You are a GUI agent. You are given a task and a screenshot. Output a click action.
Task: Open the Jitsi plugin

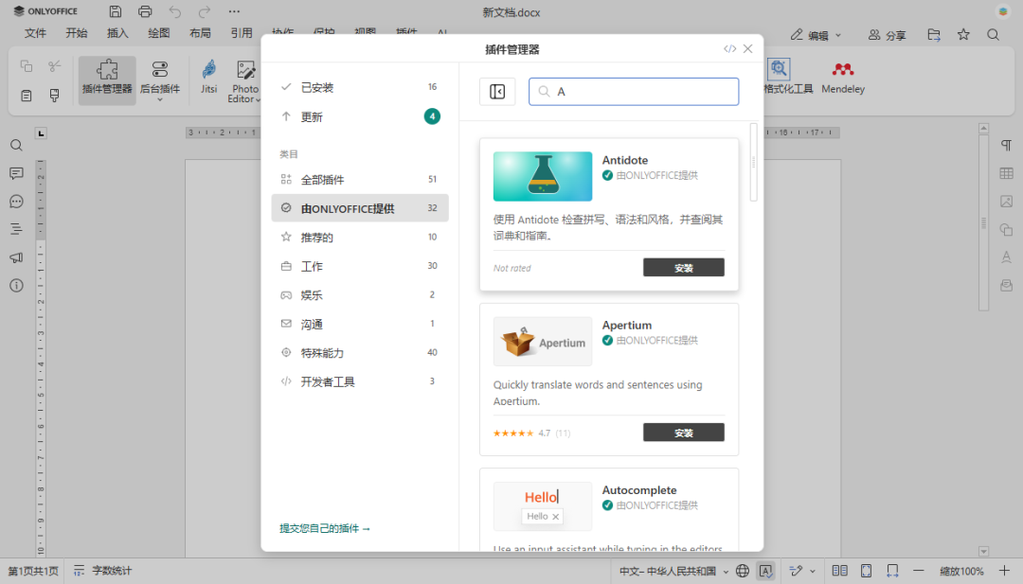(x=208, y=77)
